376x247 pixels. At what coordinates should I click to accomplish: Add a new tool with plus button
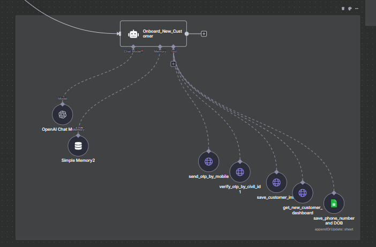tap(174, 64)
